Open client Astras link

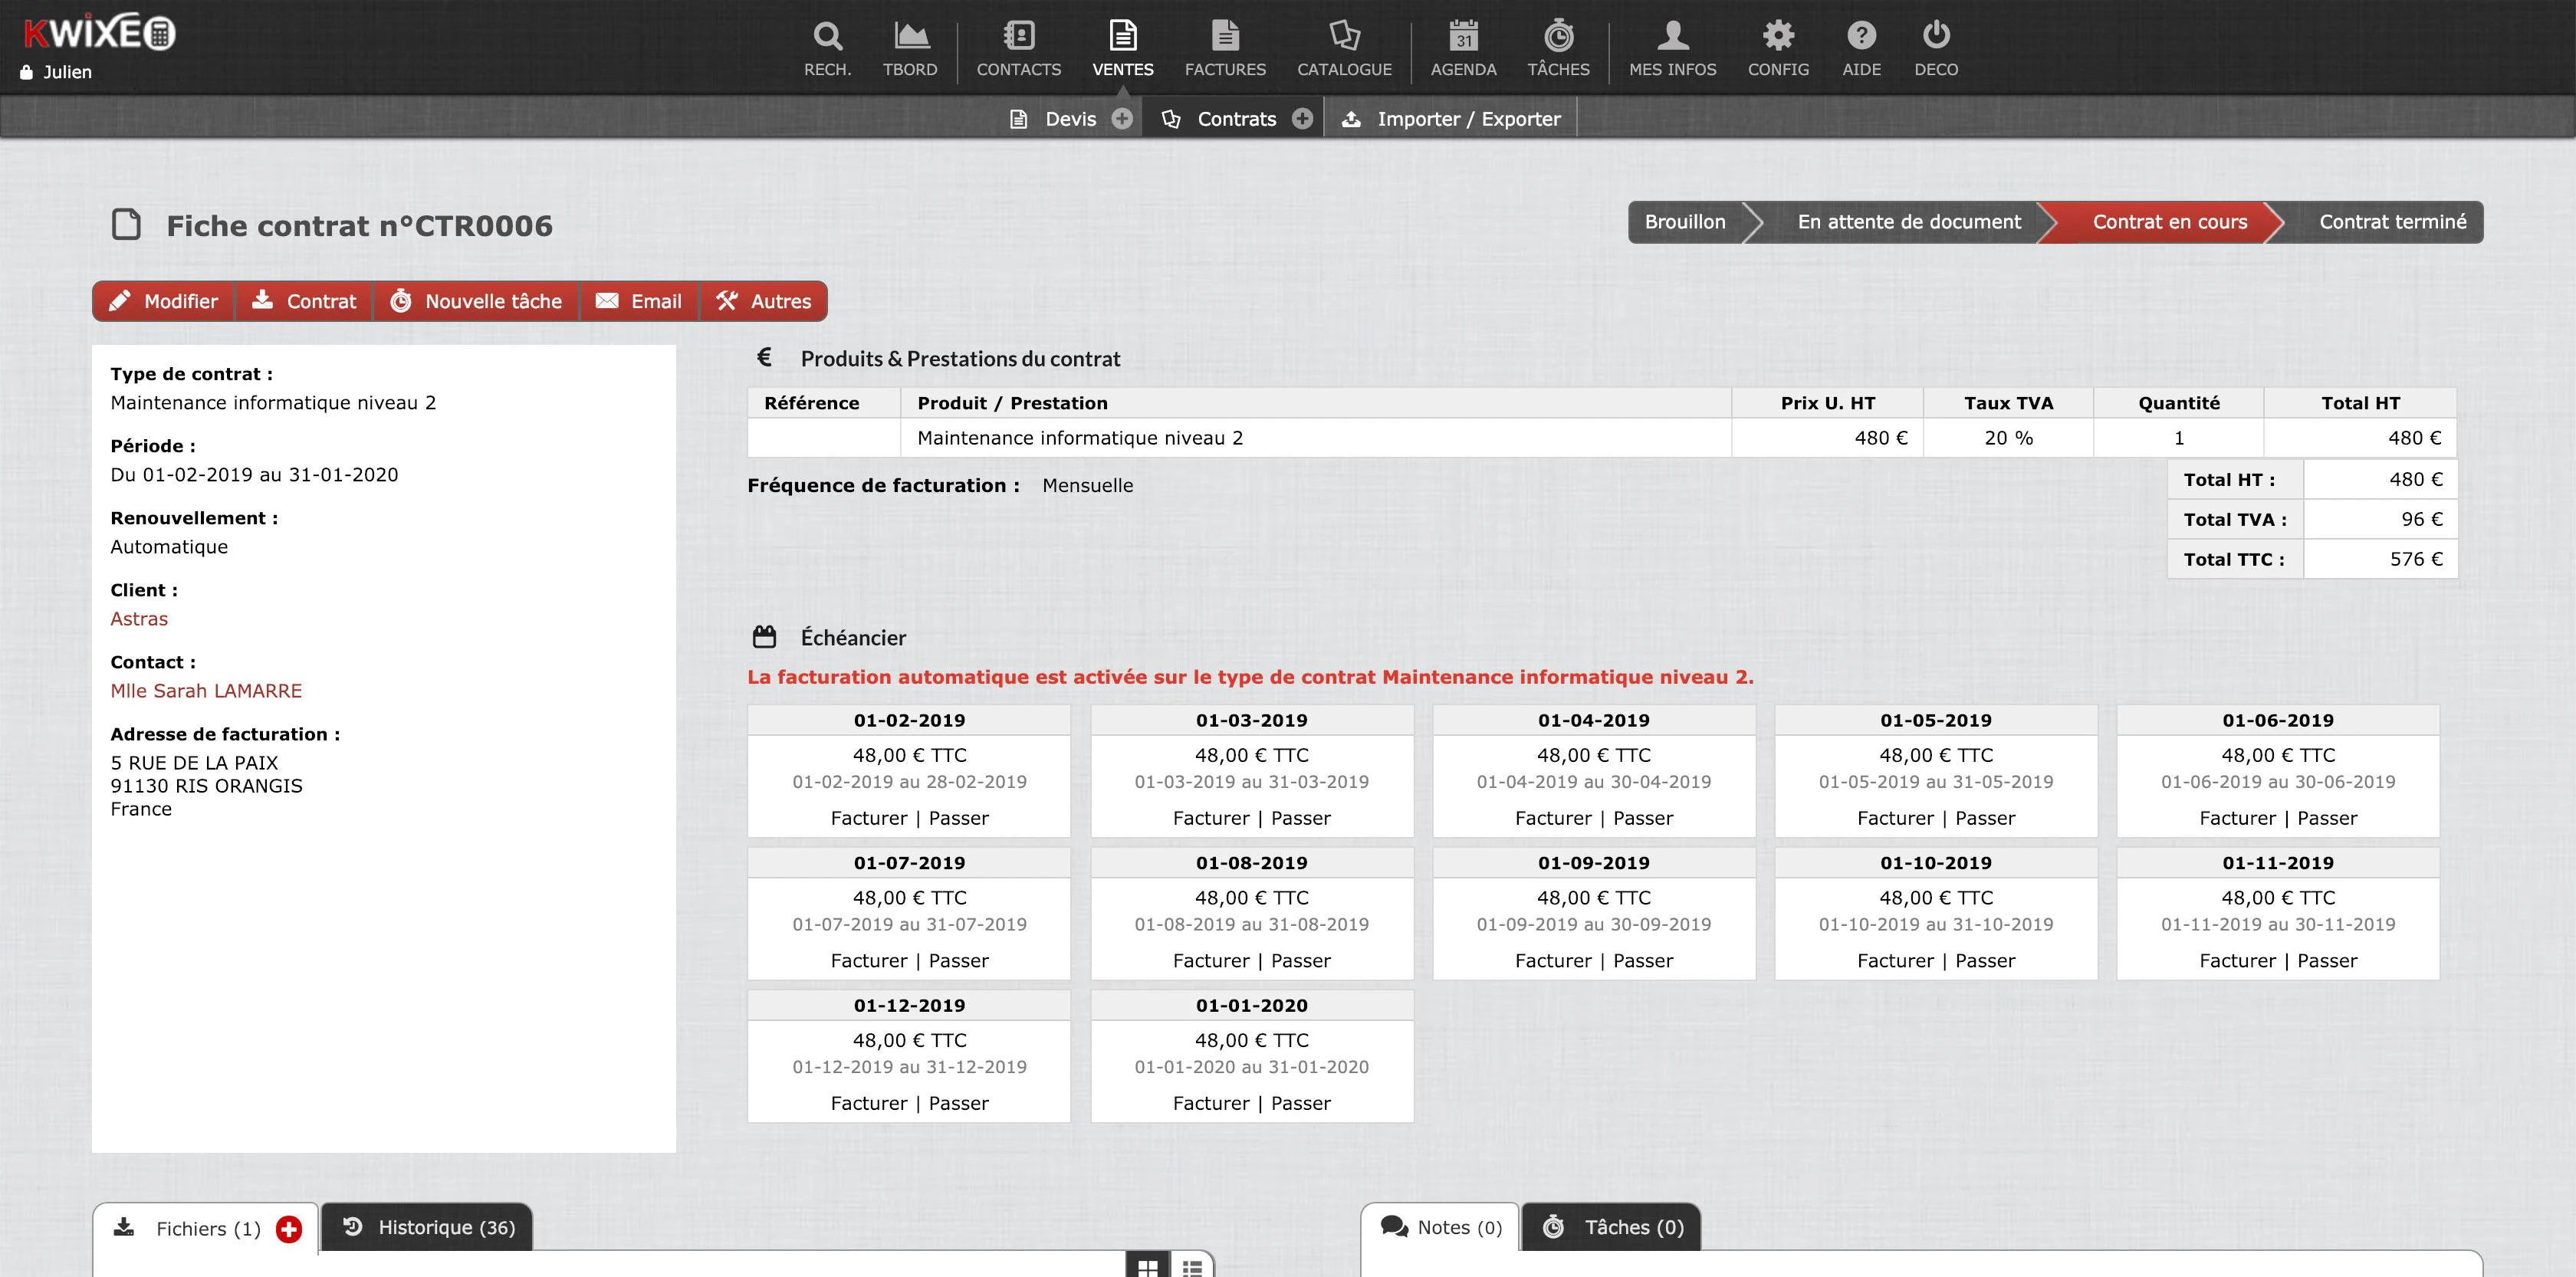click(139, 619)
